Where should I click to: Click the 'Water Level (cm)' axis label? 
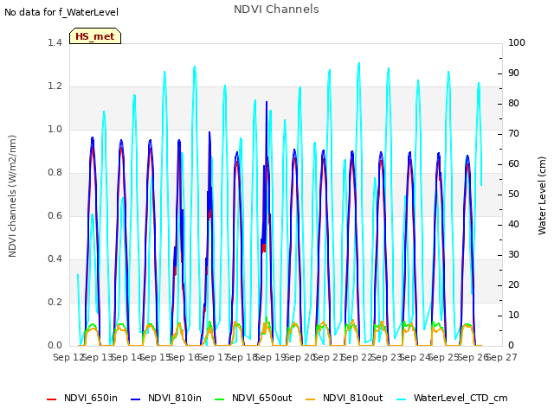tap(542, 196)
